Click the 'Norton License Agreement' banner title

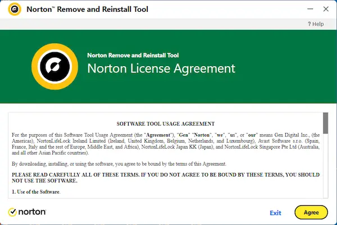[x=161, y=68]
